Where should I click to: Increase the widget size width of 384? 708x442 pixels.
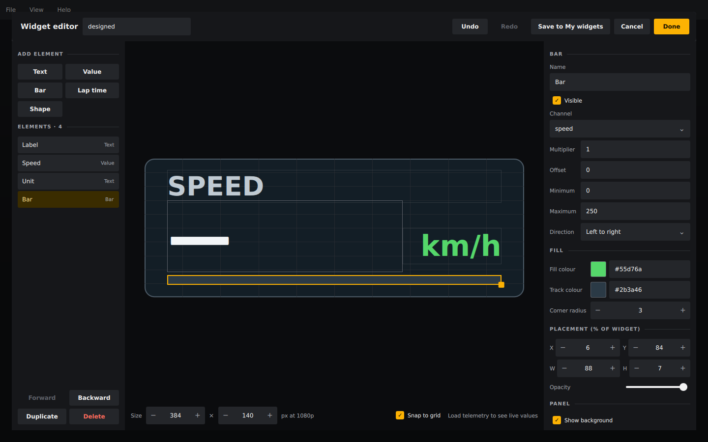198,415
